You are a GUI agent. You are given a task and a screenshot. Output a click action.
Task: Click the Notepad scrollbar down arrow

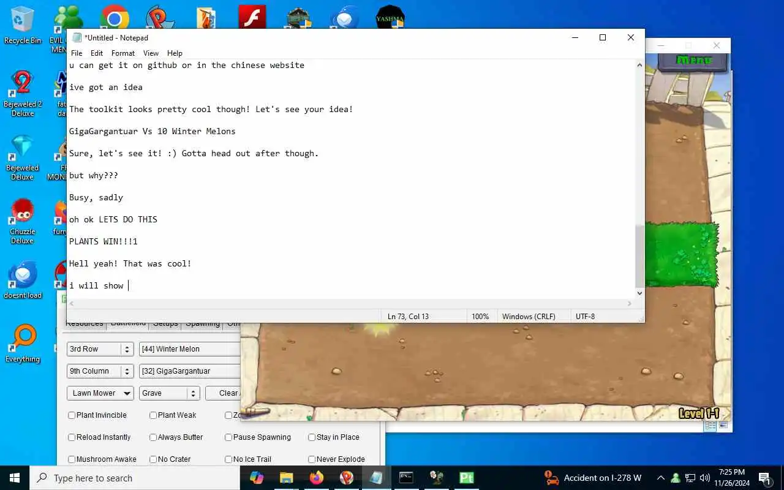pyautogui.click(x=639, y=293)
